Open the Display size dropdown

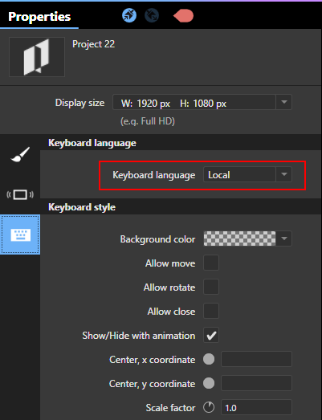point(284,102)
